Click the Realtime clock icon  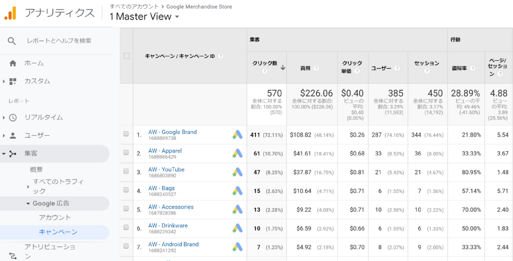[x=13, y=117]
